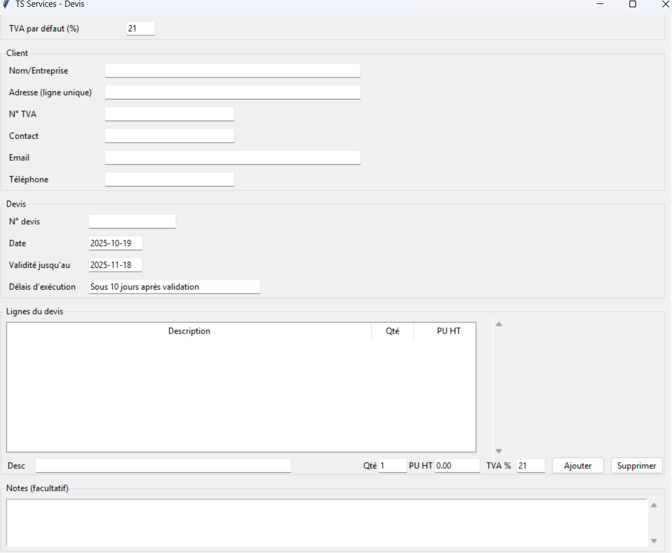Viewport: 672px width, 553px height.
Task: Click inside the Notes (facultatif) text area
Action: click(326, 522)
